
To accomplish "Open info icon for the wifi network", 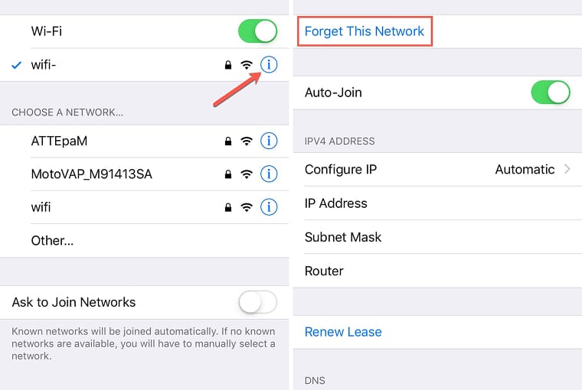I will point(269,207).
